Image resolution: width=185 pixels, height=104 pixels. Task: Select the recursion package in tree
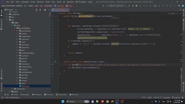click(x=25, y=64)
